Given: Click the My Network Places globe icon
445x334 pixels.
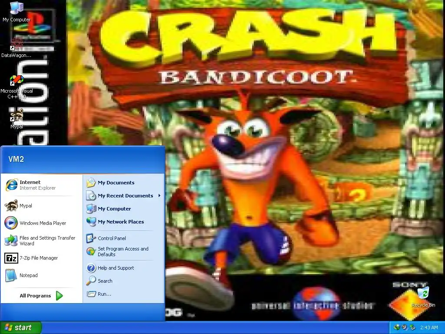Looking at the screenshot, I should (x=91, y=222).
